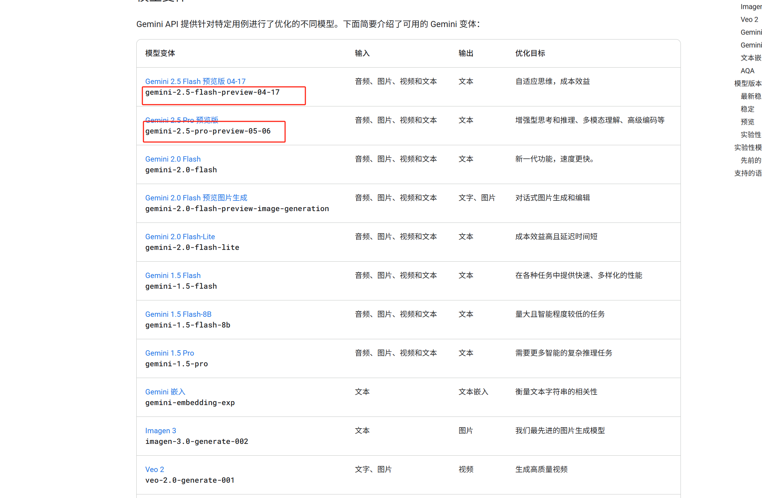This screenshot has width=762, height=498.
Task: Click the Imagen 3 model link
Action: coord(161,431)
